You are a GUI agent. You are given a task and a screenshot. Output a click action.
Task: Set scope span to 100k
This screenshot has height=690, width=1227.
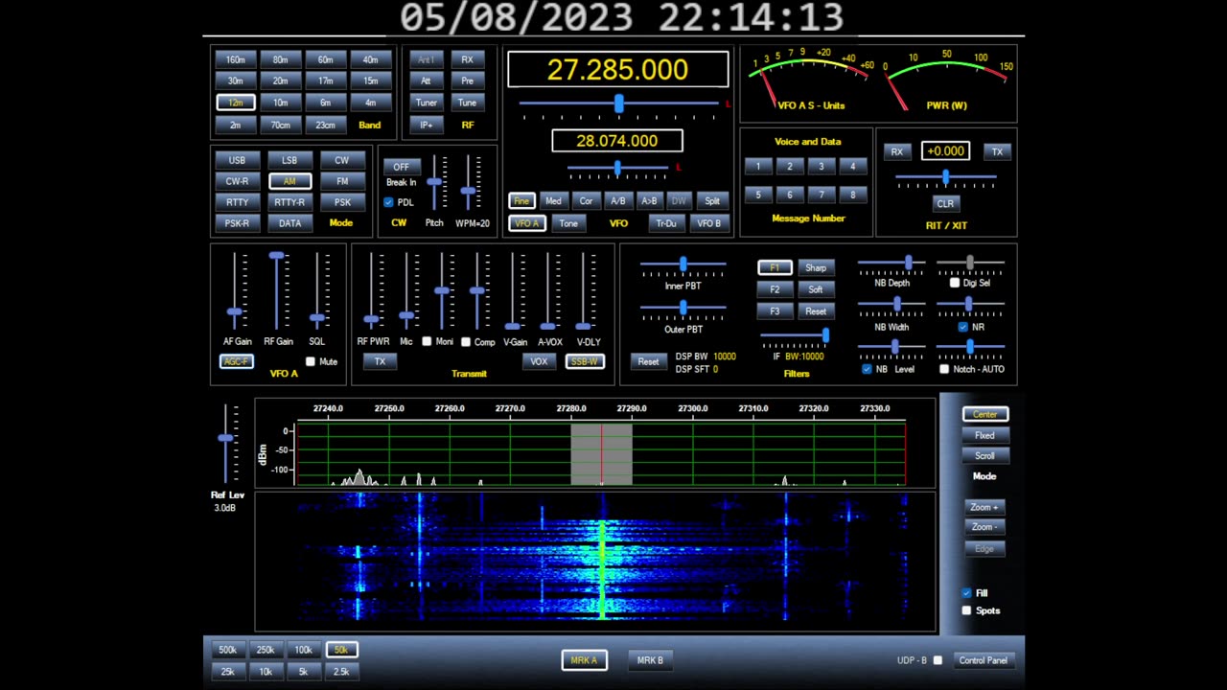click(x=303, y=650)
